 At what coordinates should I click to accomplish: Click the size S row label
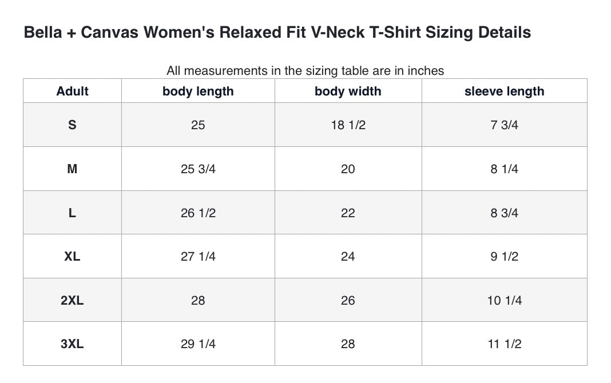click(x=72, y=125)
